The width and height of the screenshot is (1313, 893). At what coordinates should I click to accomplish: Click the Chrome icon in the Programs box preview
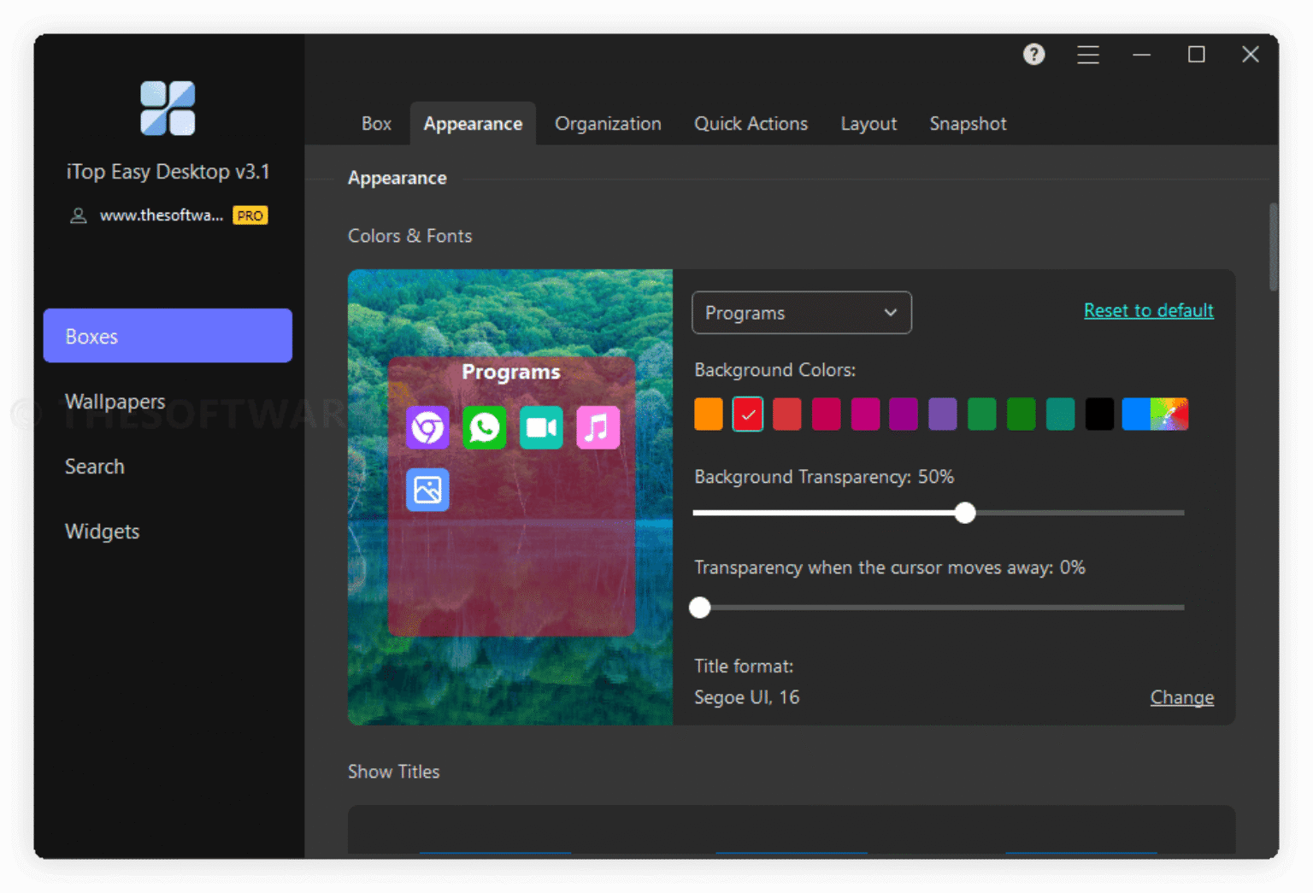click(x=427, y=428)
